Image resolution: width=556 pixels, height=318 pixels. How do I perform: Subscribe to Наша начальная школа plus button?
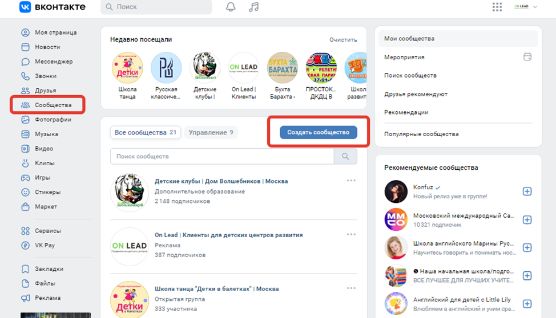[x=527, y=275]
